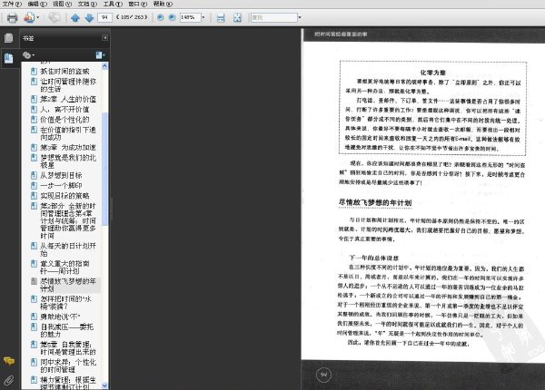545x390 pixels.
Task: Click the bookmark icon beside 第2部分 全新的时间管理理念
Action: pyautogui.click(x=34, y=206)
